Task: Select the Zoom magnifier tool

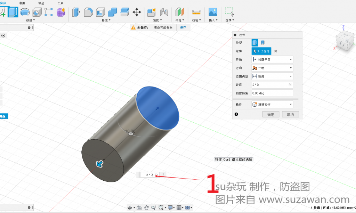Action: point(154,207)
